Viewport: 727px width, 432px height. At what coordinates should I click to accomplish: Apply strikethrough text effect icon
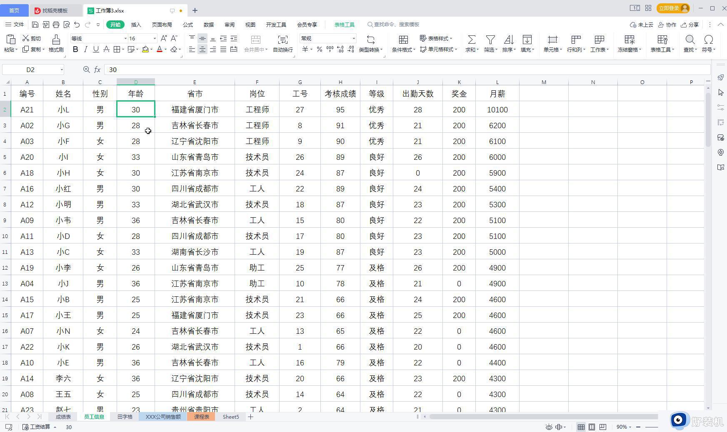107,50
